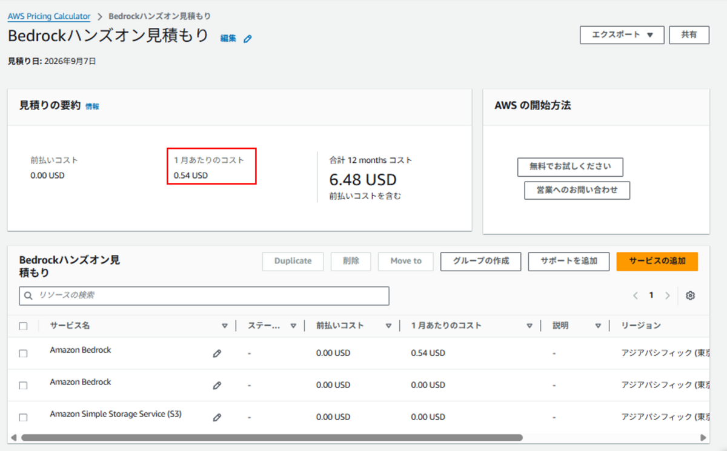The width and height of the screenshot is (727, 451).
Task: Click the right arrow of horizontal scrollbar
Action: click(x=703, y=437)
